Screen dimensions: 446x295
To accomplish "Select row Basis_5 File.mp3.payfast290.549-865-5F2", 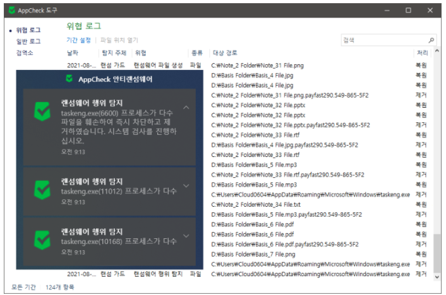I will point(286,215).
